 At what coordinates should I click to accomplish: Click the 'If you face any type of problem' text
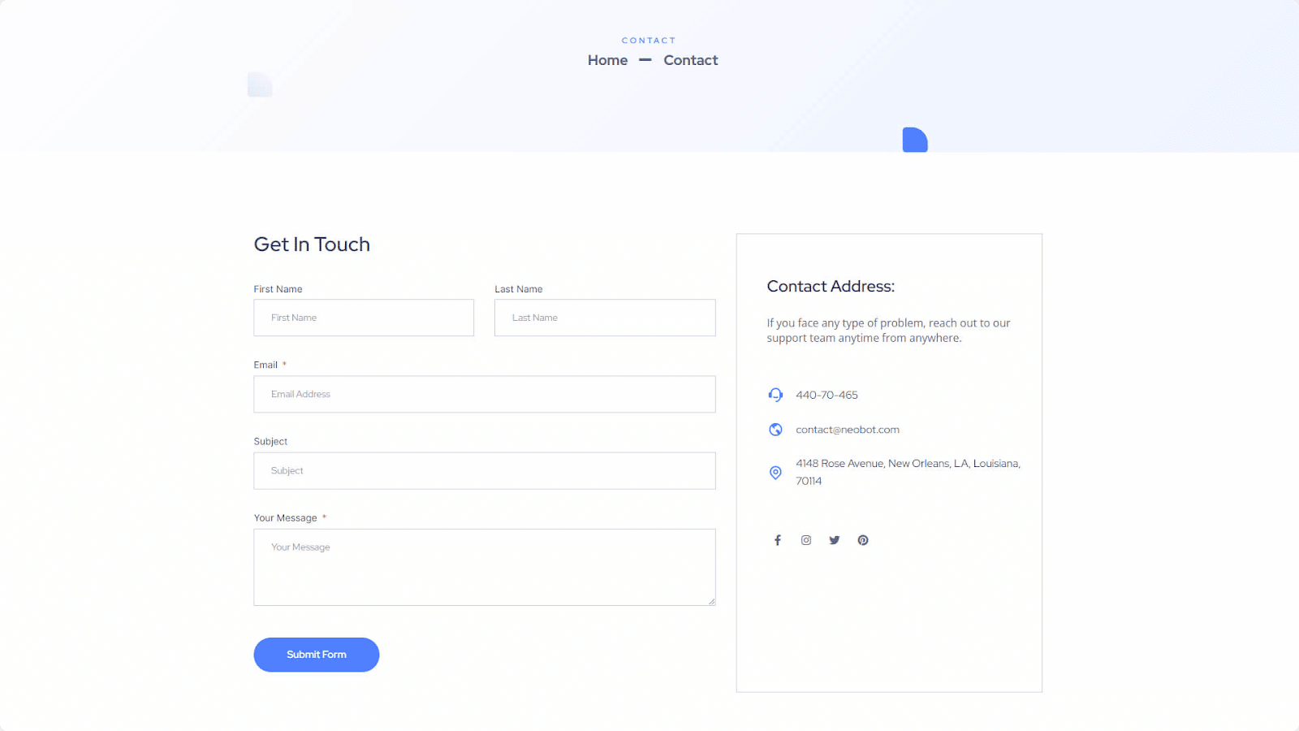coord(888,331)
